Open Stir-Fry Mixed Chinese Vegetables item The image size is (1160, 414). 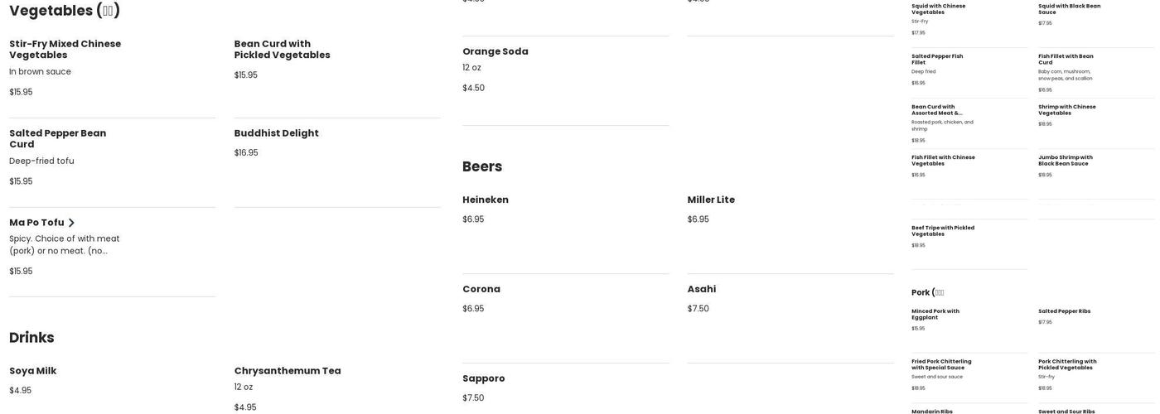pyautogui.click(x=65, y=50)
